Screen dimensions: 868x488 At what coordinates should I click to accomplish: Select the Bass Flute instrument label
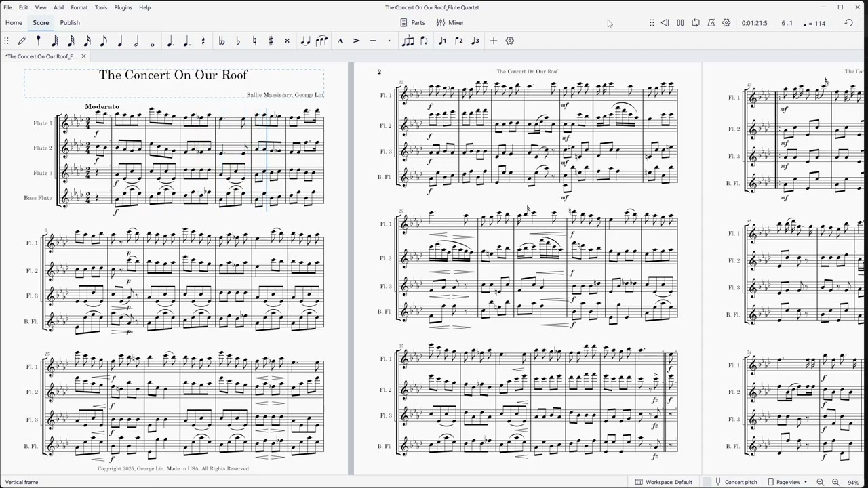(38, 198)
